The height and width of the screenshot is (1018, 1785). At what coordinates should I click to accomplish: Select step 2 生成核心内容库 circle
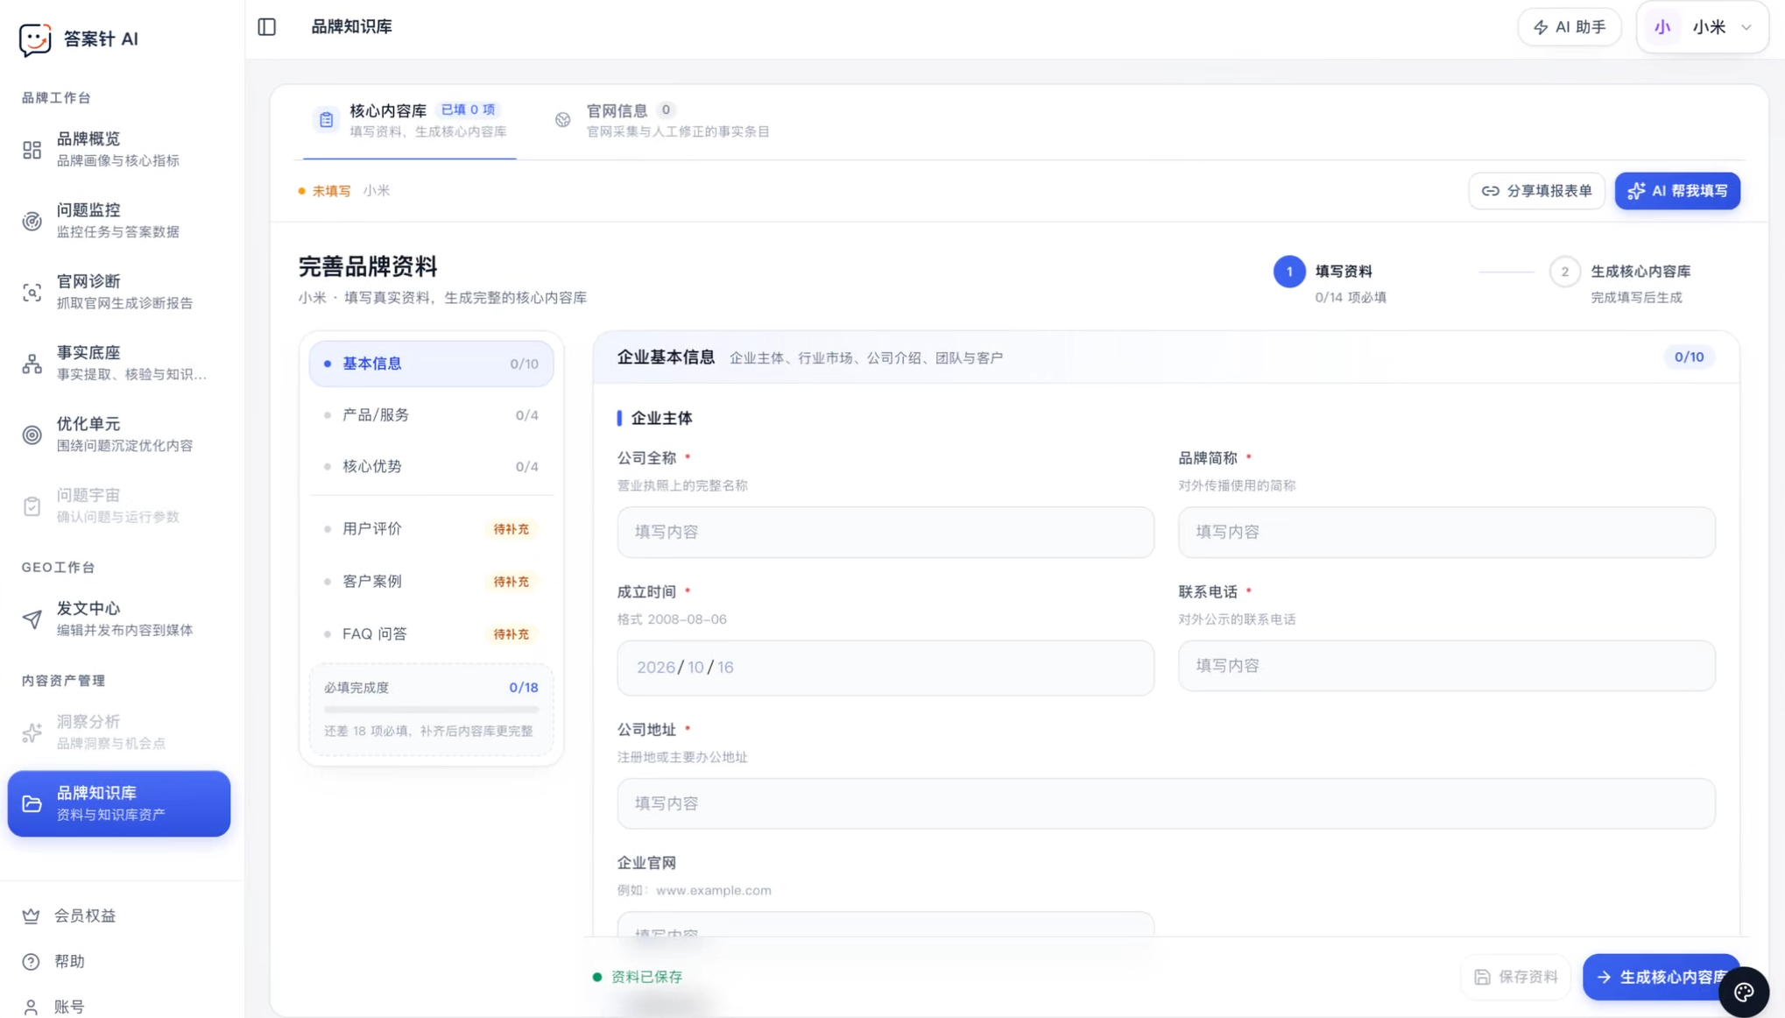coord(1564,272)
